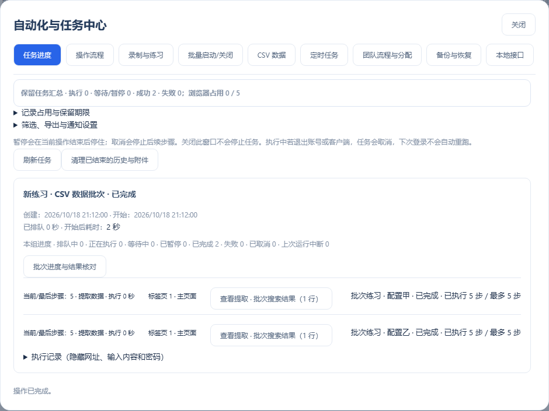Click the 本组进度 status line
This screenshot has height=411, width=549.
176,244
